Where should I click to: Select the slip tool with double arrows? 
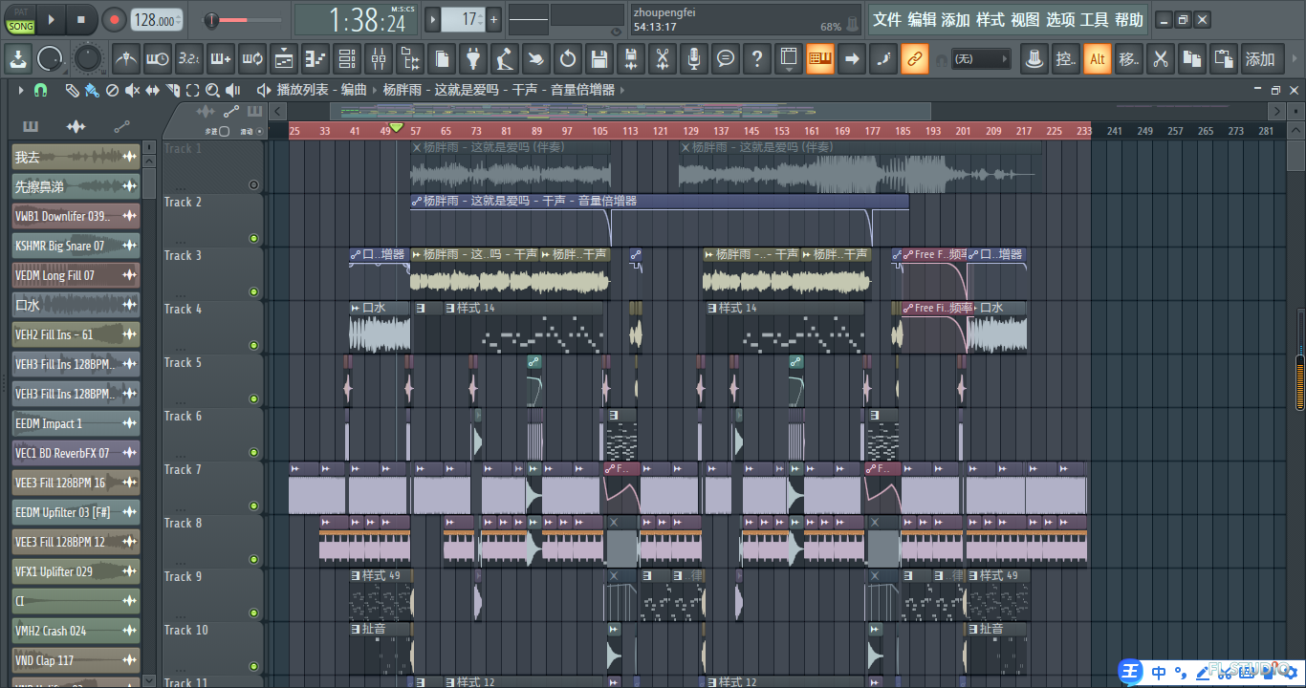click(152, 90)
